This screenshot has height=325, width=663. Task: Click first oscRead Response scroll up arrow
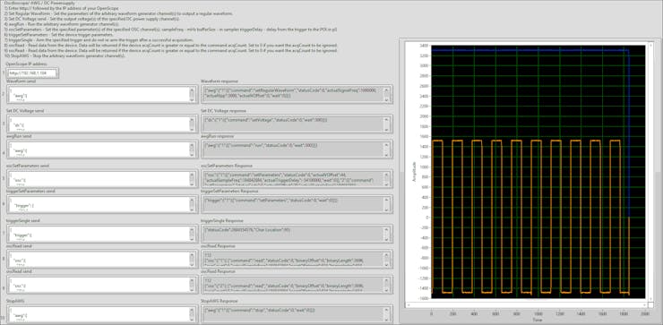[386, 255]
